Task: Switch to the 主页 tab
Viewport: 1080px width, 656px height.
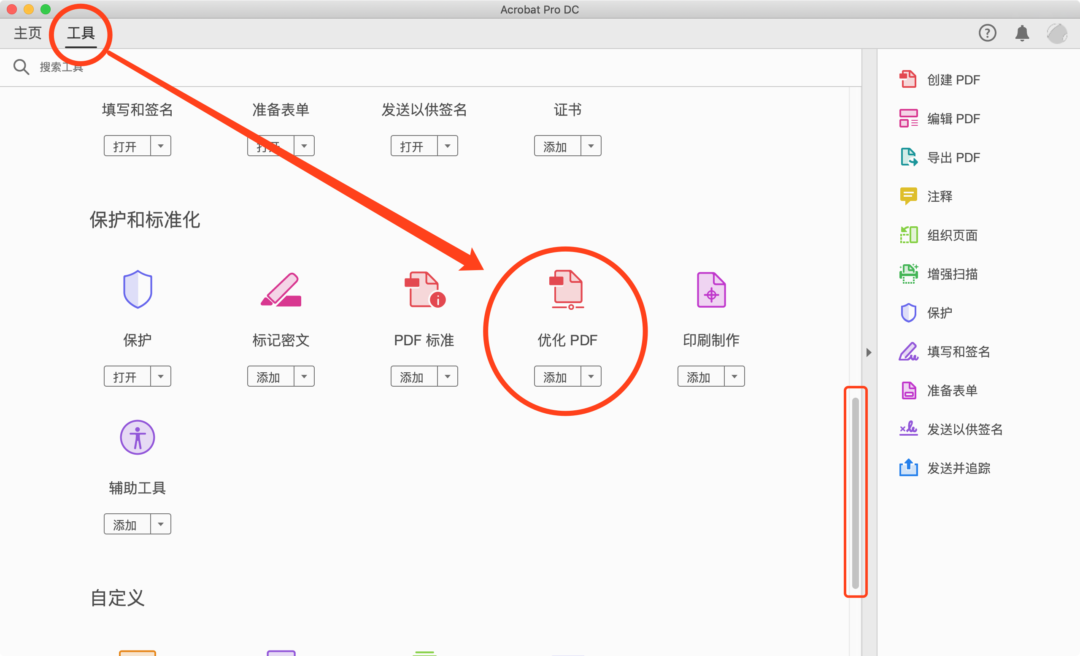Action: point(27,33)
